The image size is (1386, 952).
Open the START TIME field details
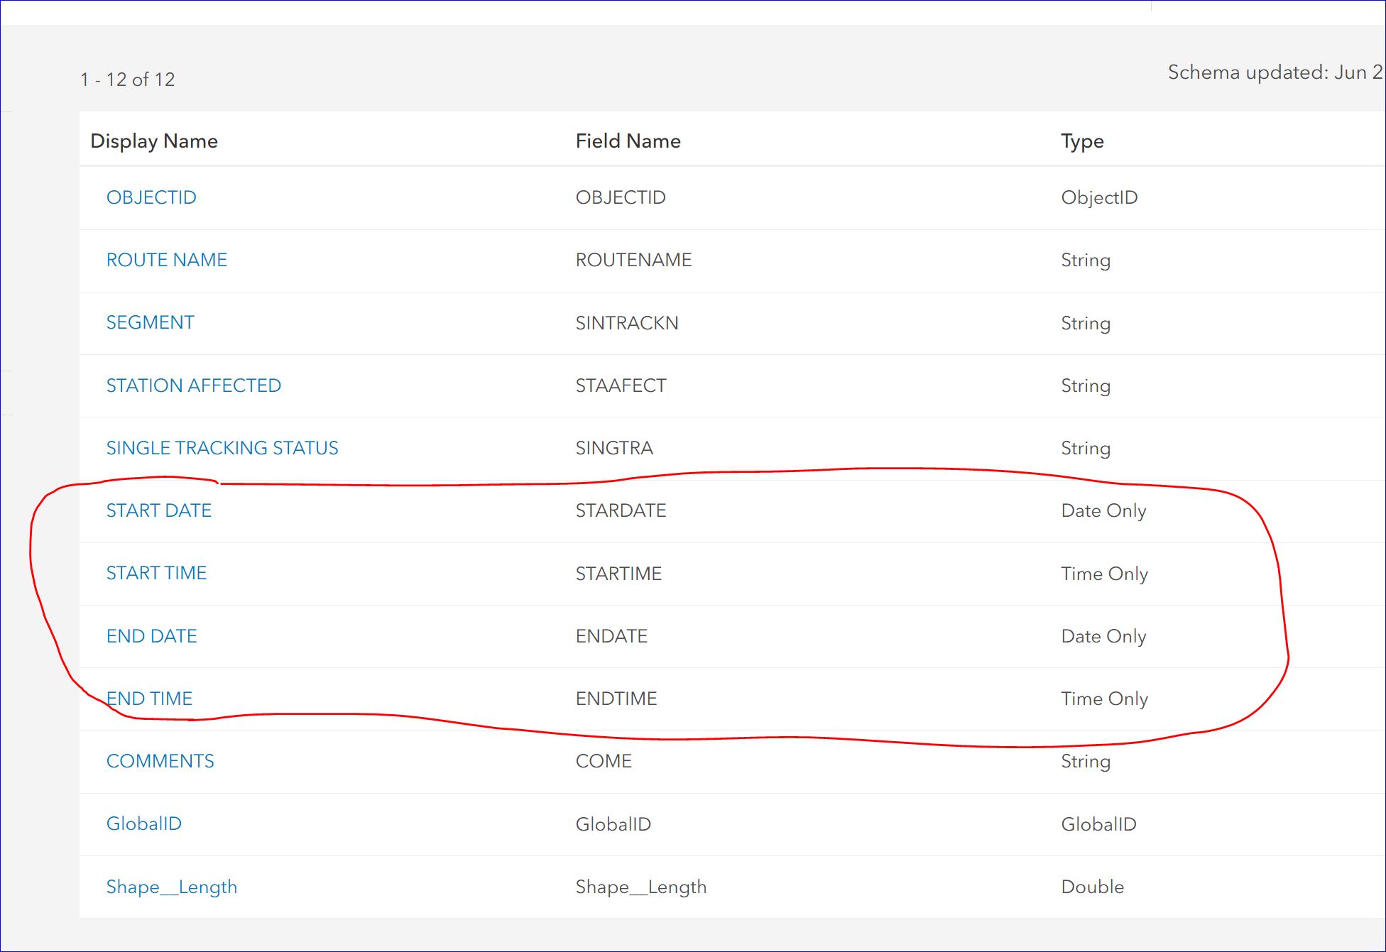pos(157,573)
